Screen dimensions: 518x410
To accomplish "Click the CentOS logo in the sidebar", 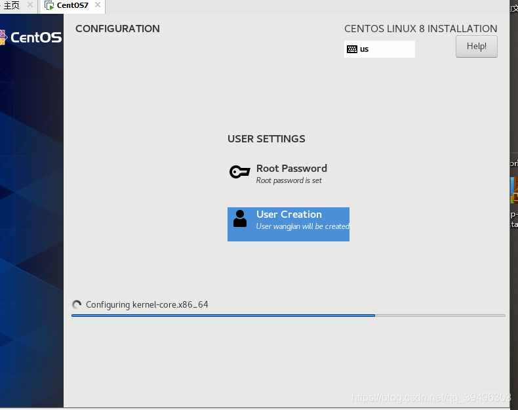I will pyautogui.click(x=31, y=37).
